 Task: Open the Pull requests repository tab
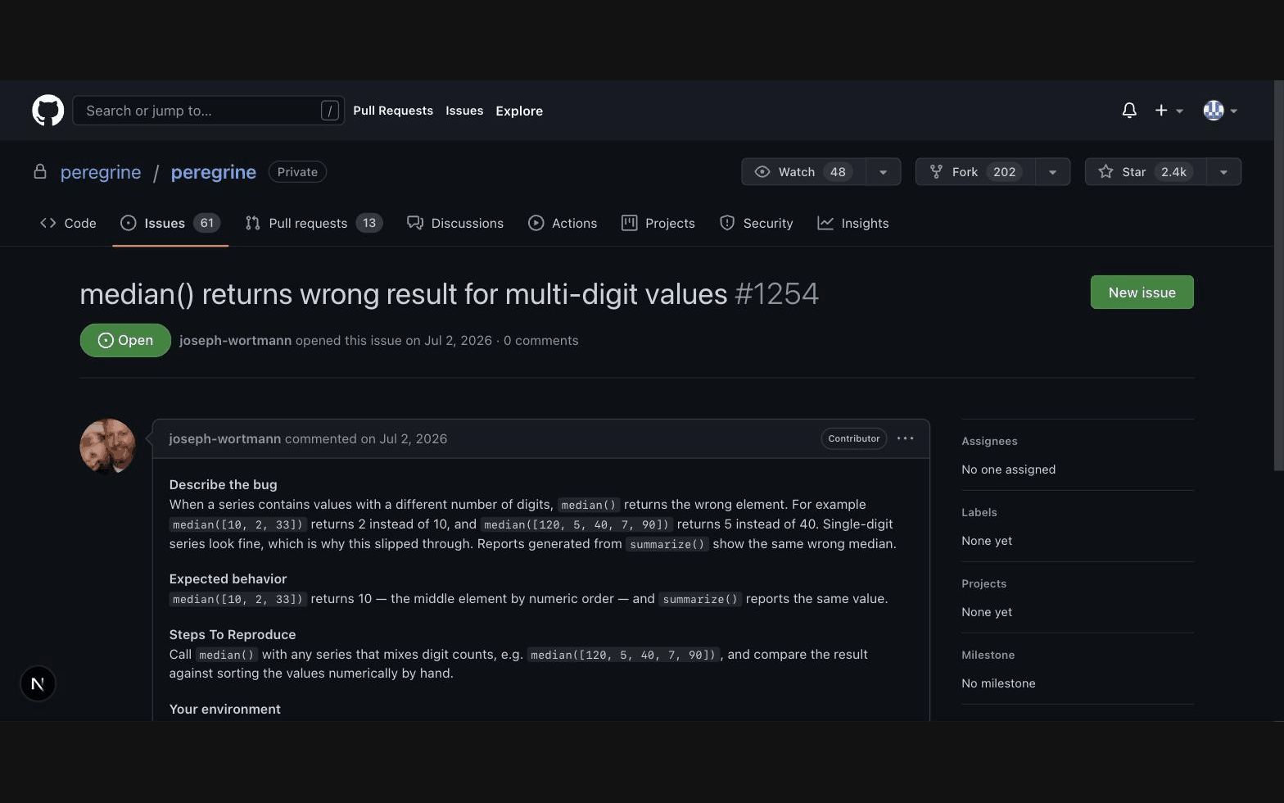[x=314, y=223]
